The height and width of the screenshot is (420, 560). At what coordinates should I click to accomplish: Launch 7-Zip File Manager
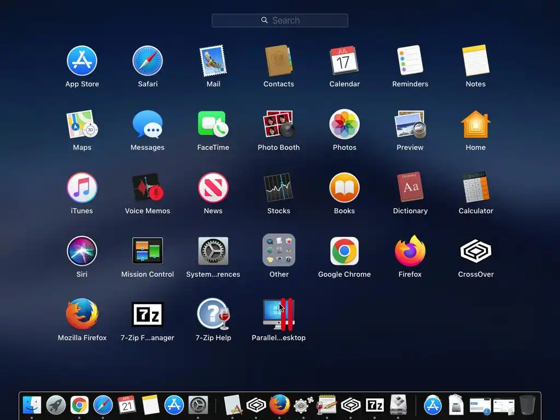148,314
